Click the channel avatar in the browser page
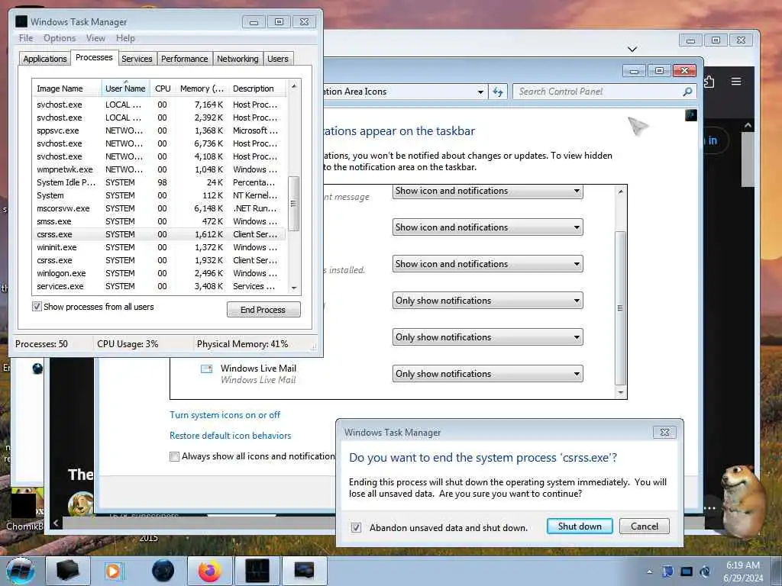 [80, 504]
